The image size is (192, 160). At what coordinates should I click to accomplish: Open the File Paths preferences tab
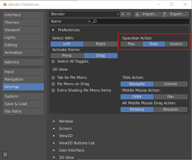click(23, 112)
